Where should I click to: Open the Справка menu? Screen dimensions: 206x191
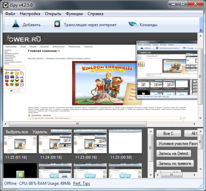pyautogui.click(x=95, y=14)
